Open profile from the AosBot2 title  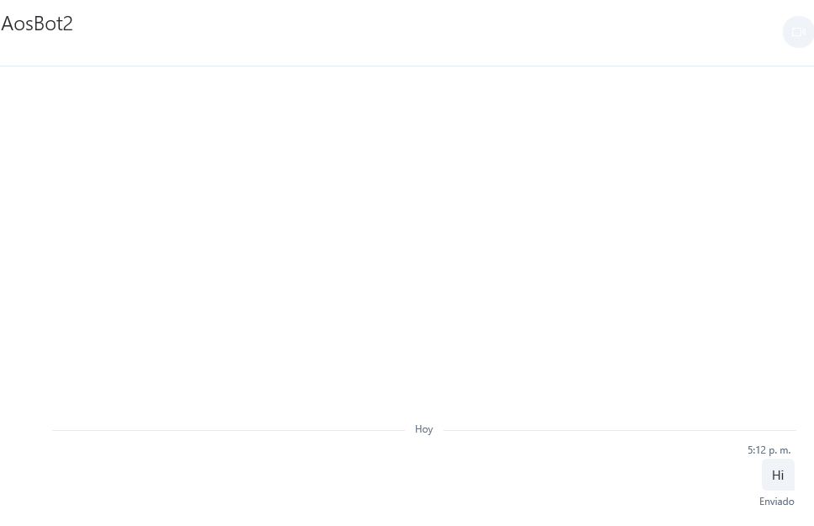click(x=37, y=24)
